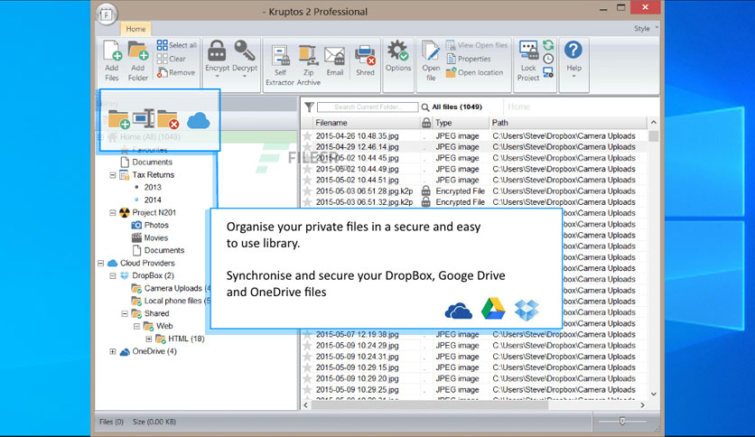Click the library delete folder icon
755x437 pixels.
[168, 119]
